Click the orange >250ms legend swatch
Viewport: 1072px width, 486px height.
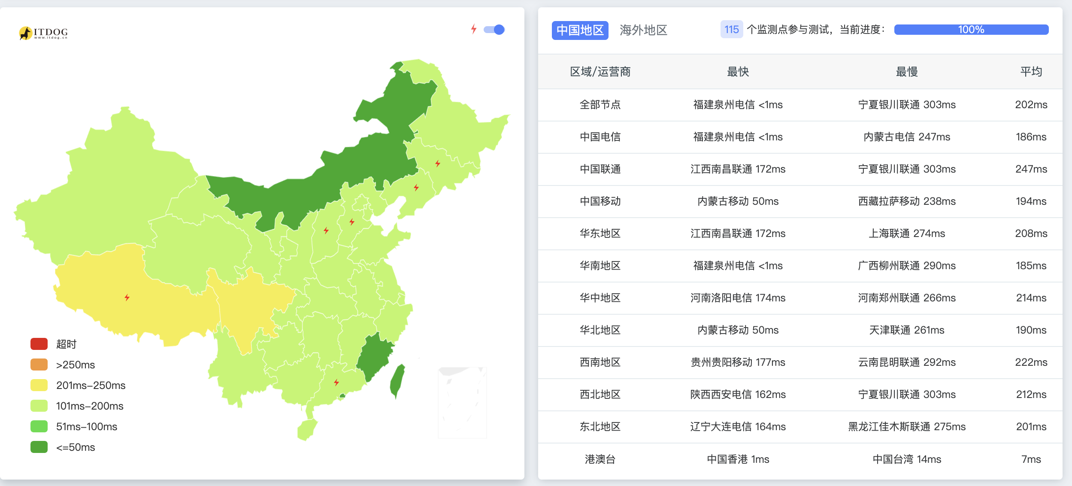coord(39,364)
